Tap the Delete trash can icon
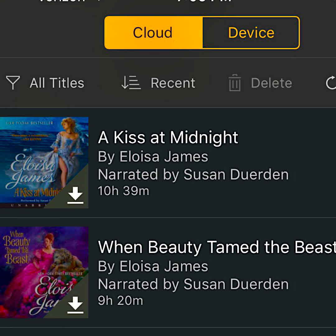This screenshot has width=336, height=336. click(x=235, y=83)
